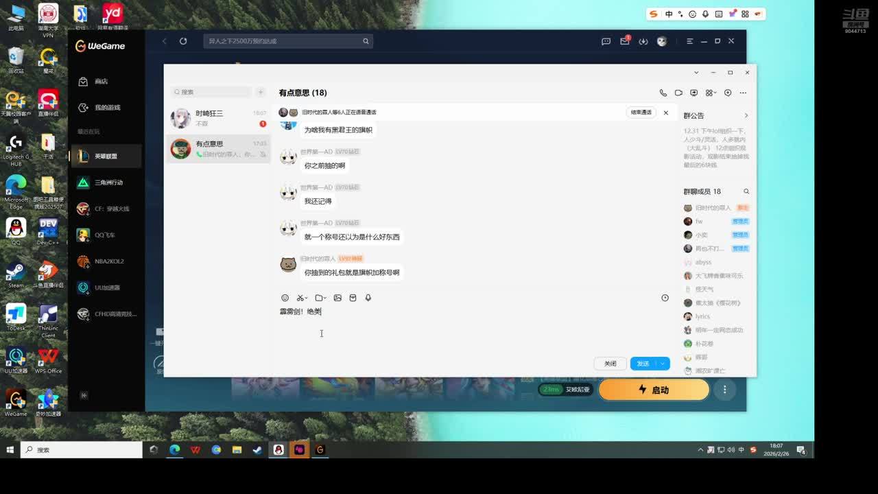The height and width of the screenshot is (494, 878).
Task: Select NBA2KOL2 in WeGame game list
Action: 106,261
